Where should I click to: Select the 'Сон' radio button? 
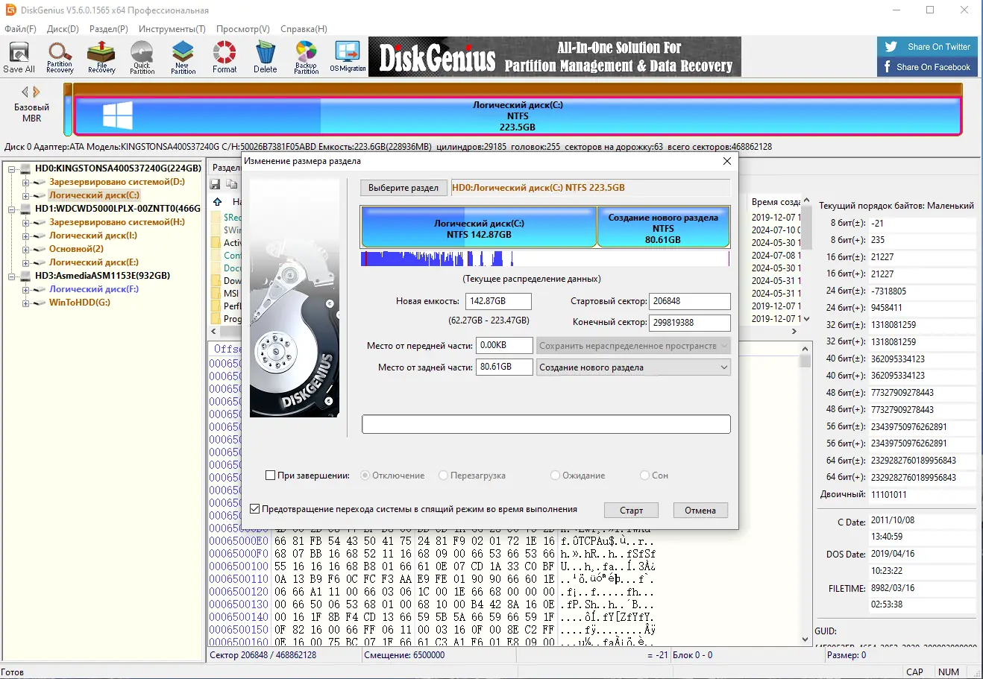[x=645, y=476]
